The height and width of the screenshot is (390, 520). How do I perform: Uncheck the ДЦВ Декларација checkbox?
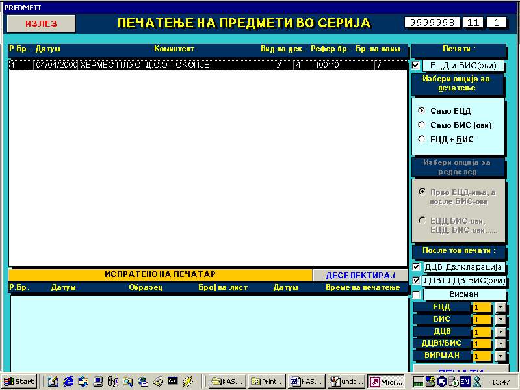pyautogui.click(x=416, y=266)
